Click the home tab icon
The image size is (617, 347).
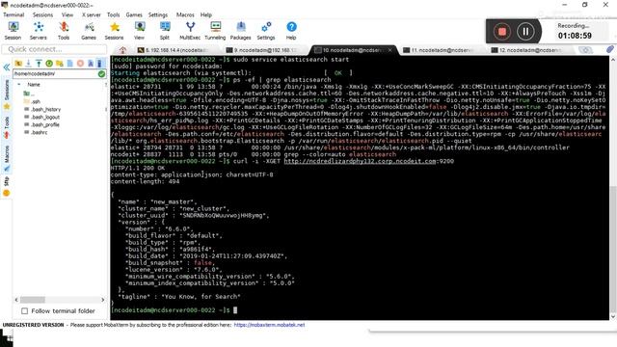tap(122, 50)
